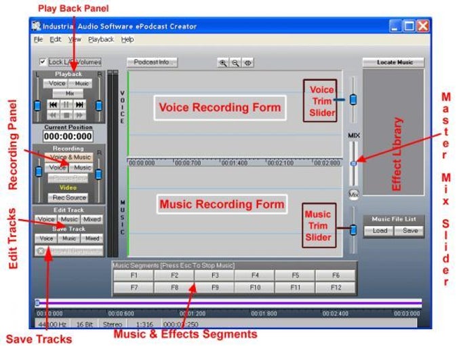Click Music under Save Track

[68, 238]
